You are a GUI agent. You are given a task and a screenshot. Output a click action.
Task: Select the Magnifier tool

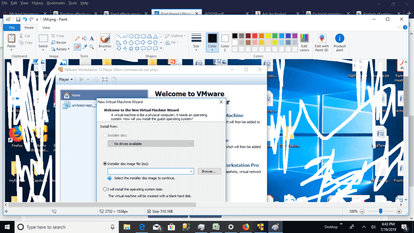91,47
